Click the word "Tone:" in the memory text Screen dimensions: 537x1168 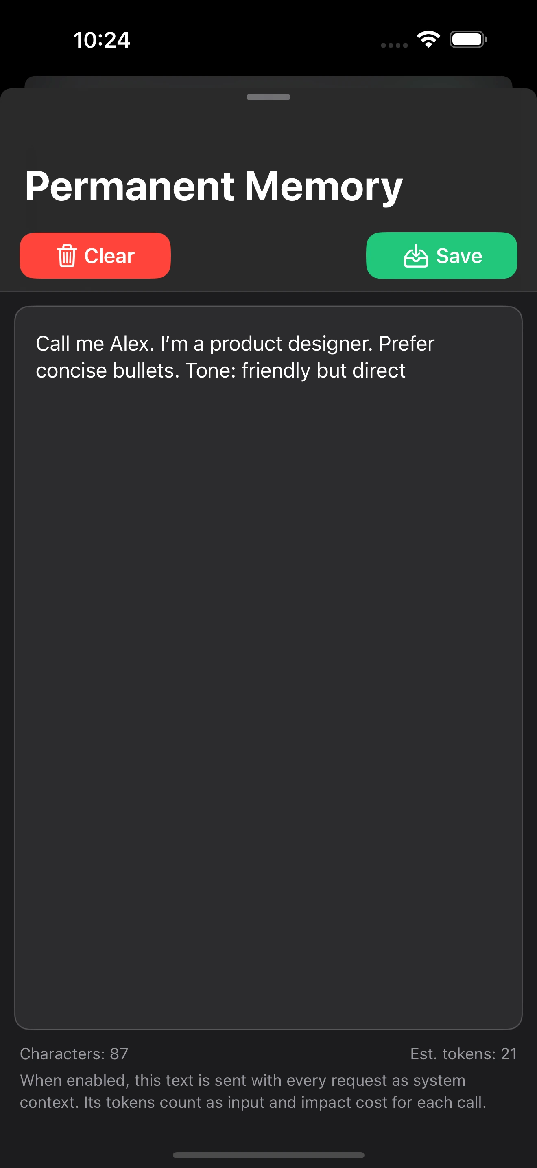click(211, 371)
